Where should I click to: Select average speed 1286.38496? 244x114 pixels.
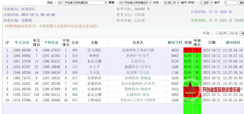[51, 100]
